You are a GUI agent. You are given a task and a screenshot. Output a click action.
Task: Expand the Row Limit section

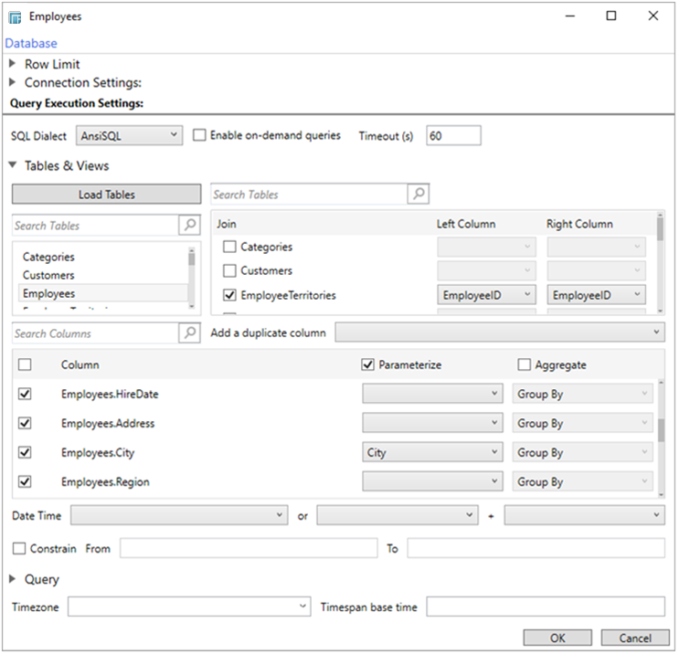[x=13, y=64]
